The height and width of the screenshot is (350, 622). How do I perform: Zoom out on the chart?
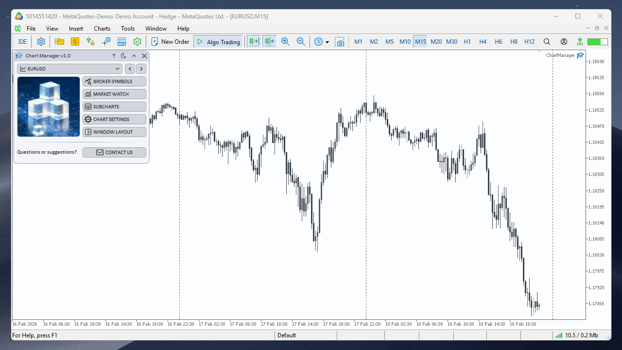301,41
